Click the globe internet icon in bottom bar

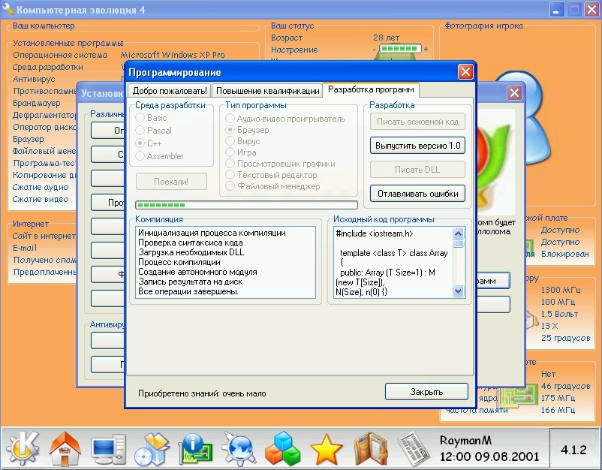239,448
